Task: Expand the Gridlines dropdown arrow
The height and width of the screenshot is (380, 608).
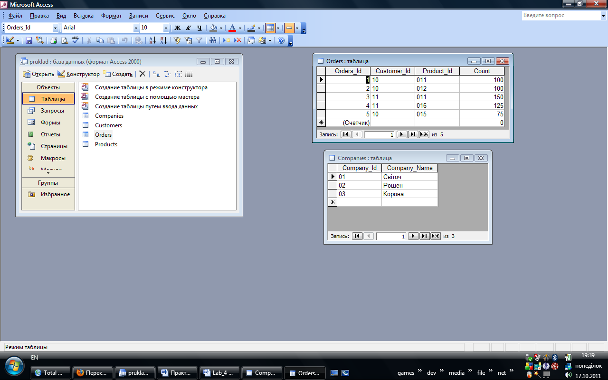Action: point(278,28)
